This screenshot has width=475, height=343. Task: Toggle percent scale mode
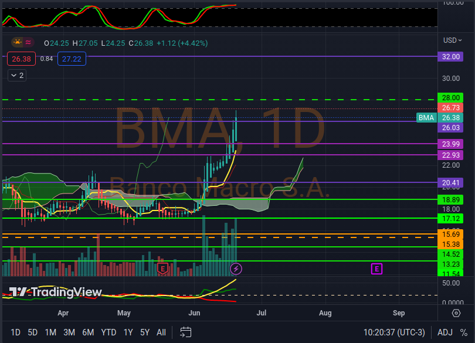coord(463,332)
